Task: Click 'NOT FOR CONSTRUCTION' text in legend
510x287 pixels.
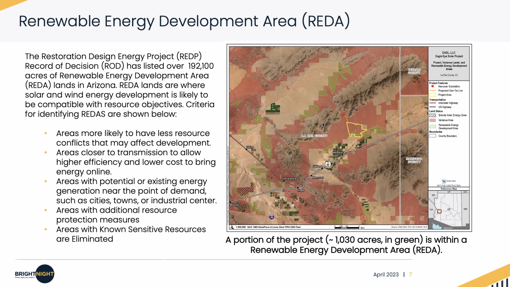Action: (x=449, y=185)
